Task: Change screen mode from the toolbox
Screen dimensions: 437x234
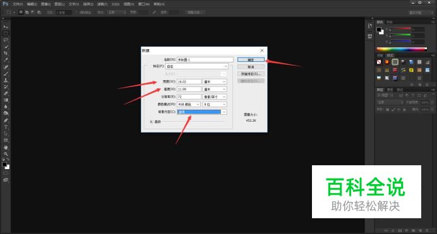Action: click(x=6, y=180)
